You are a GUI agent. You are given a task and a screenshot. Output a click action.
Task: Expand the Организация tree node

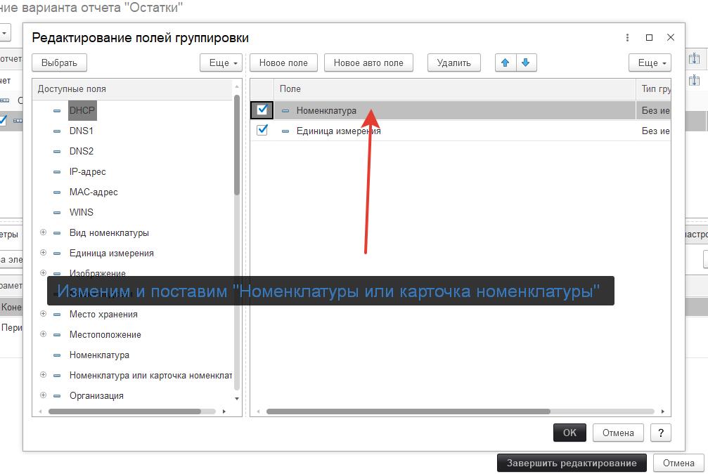coord(43,395)
